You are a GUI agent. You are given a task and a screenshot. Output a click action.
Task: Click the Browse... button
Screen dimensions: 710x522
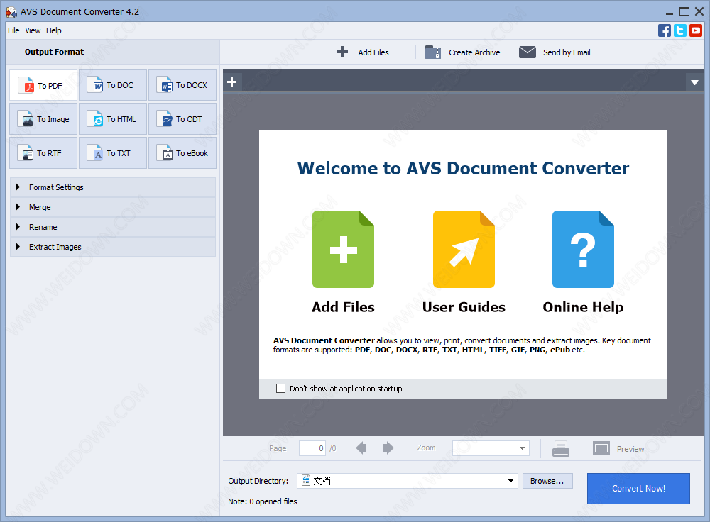(x=547, y=481)
